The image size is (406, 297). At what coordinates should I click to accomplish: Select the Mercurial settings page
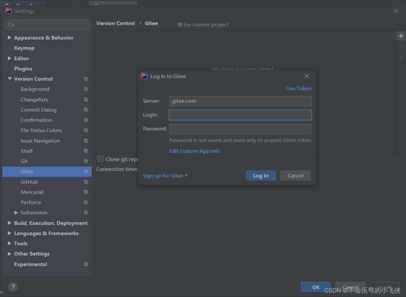point(32,192)
